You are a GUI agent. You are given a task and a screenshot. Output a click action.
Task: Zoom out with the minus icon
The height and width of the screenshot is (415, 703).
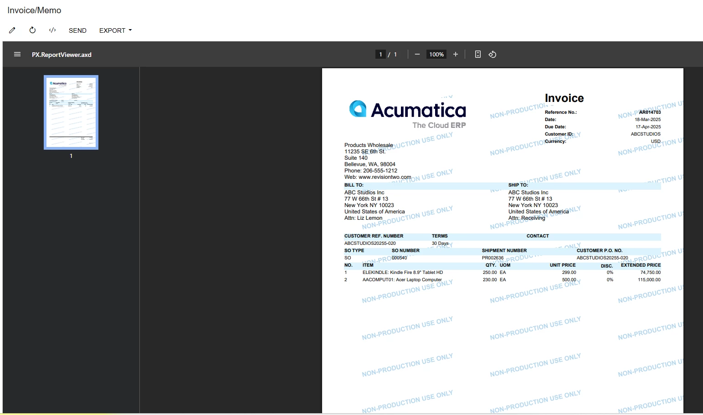point(417,54)
